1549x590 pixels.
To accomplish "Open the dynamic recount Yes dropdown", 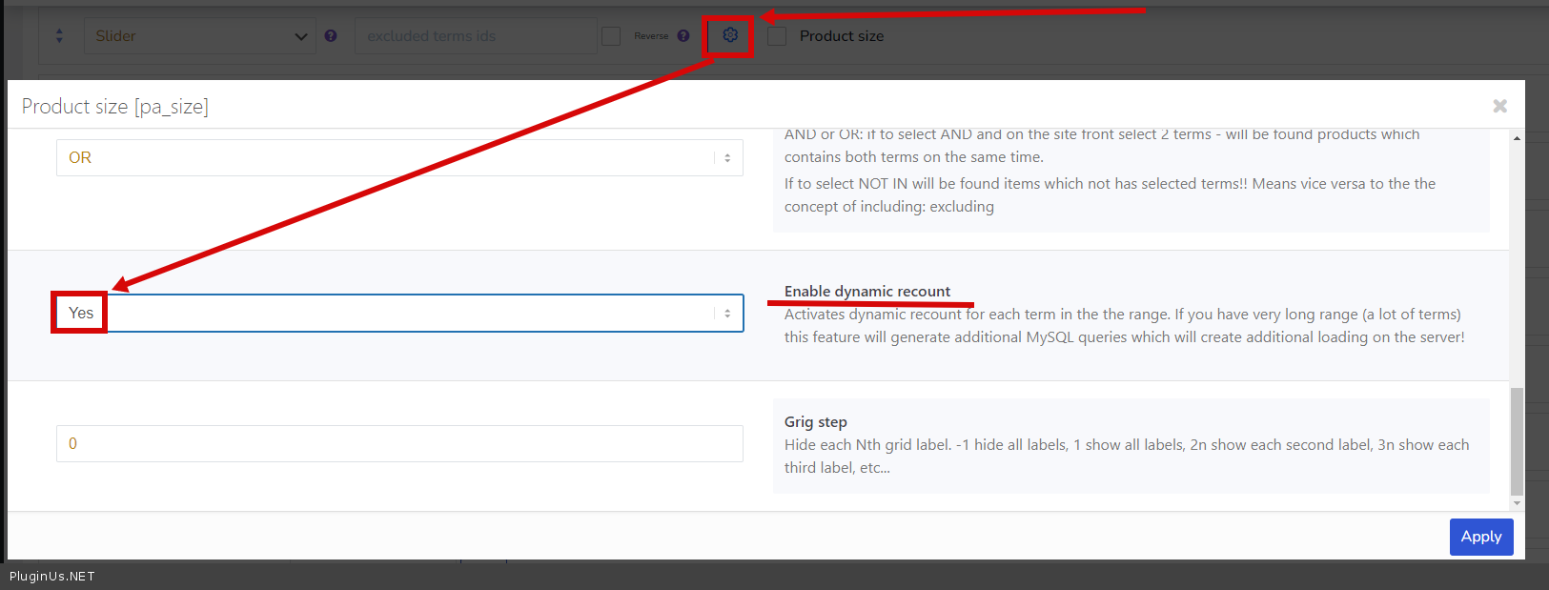I will (x=399, y=314).
